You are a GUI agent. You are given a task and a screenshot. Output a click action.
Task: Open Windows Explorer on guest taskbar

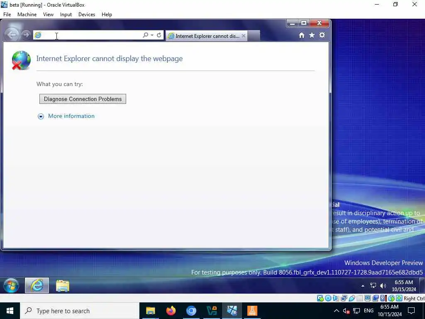point(63,286)
